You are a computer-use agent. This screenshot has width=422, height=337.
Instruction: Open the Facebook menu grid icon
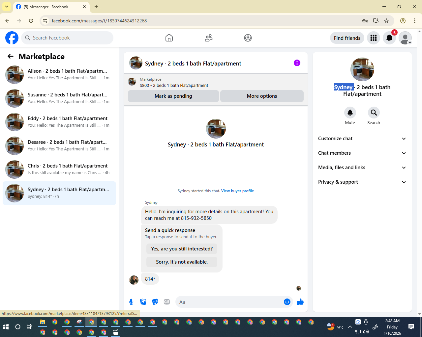coord(374,38)
